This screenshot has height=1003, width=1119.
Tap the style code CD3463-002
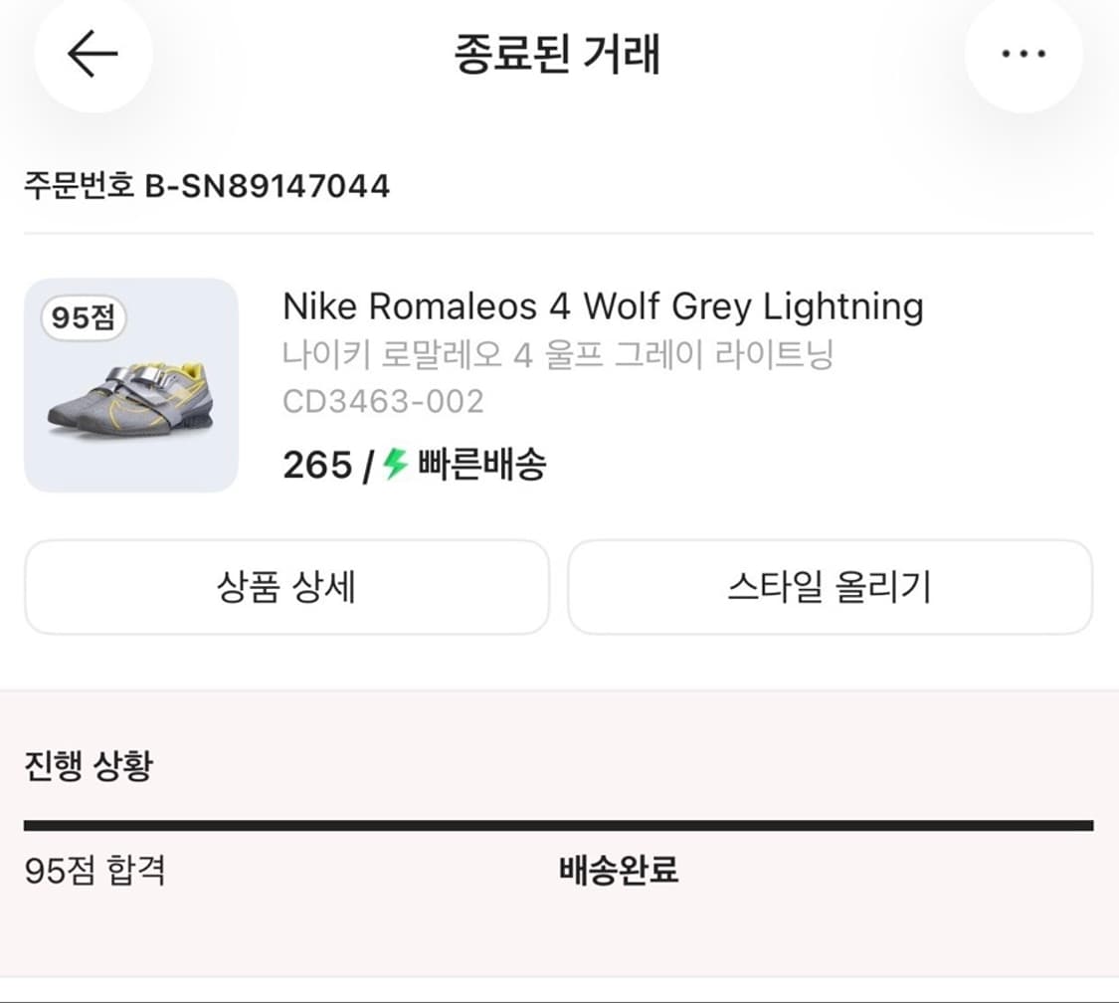click(383, 402)
